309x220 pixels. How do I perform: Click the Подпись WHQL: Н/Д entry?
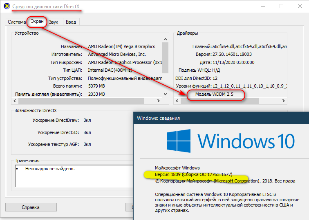199,70
